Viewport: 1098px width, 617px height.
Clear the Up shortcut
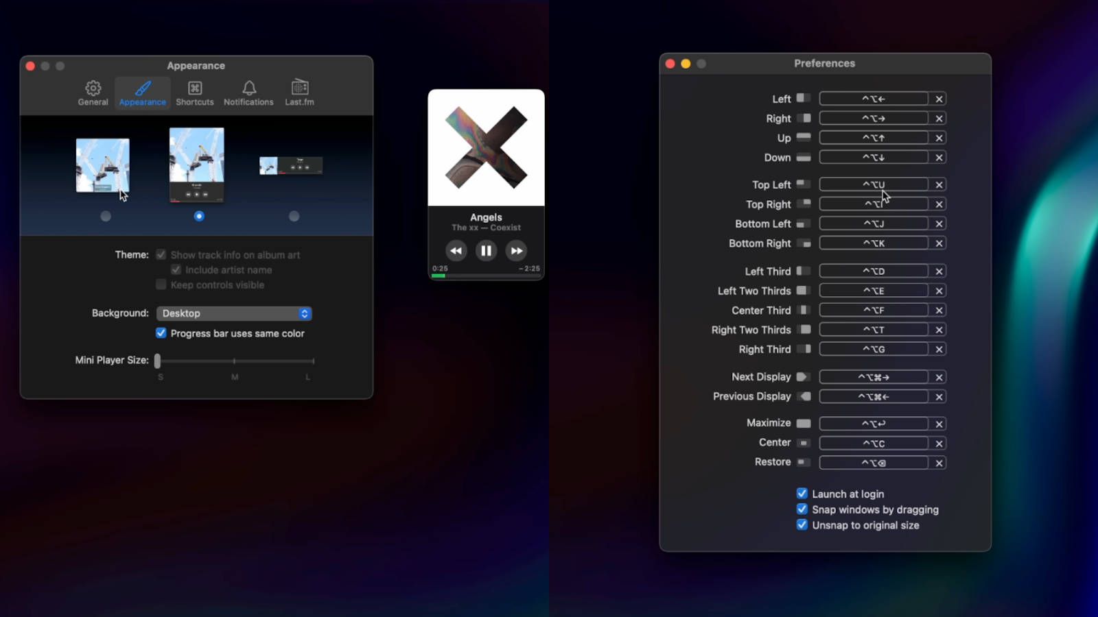[939, 138]
